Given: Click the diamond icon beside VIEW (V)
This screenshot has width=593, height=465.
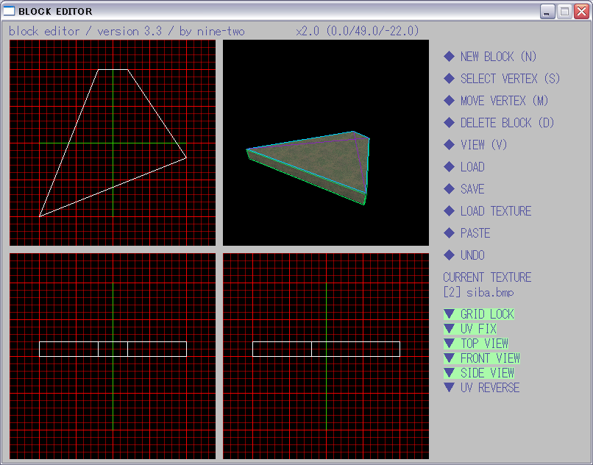Looking at the screenshot, I should (x=450, y=145).
